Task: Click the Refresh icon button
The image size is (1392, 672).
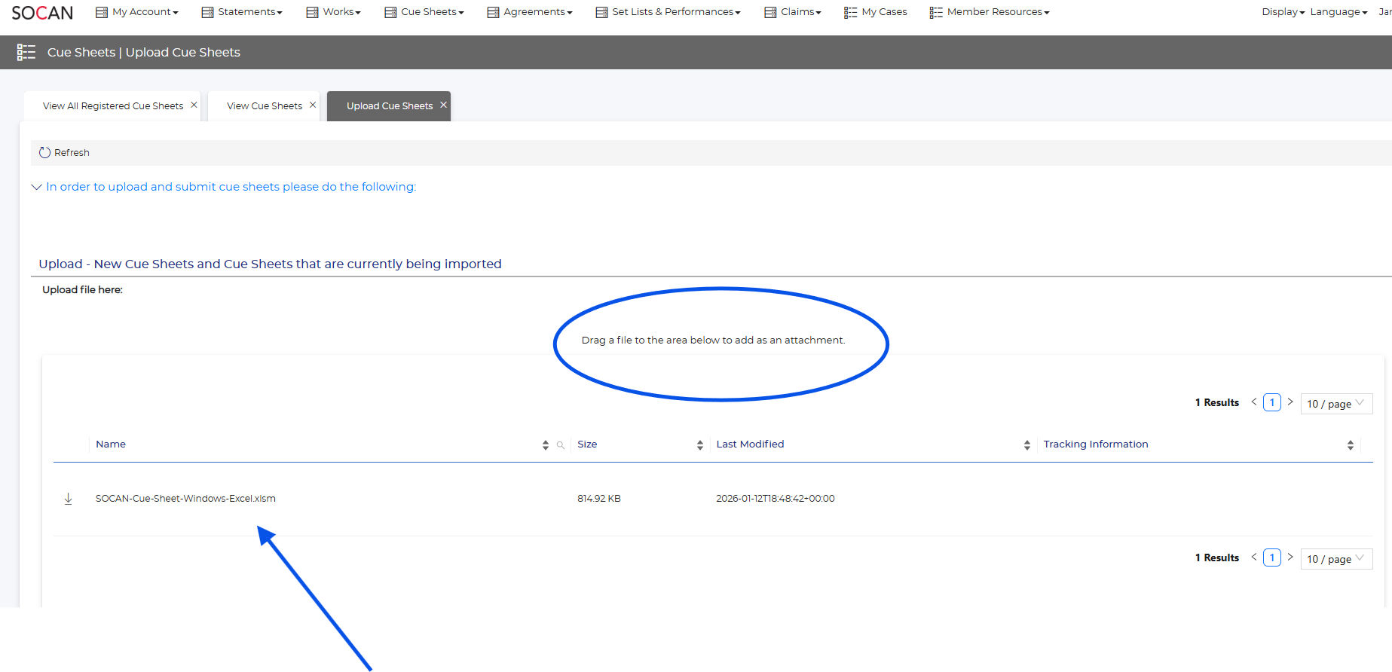Action: click(45, 153)
